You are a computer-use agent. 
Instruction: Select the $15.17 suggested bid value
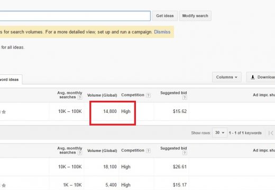pos(180,185)
